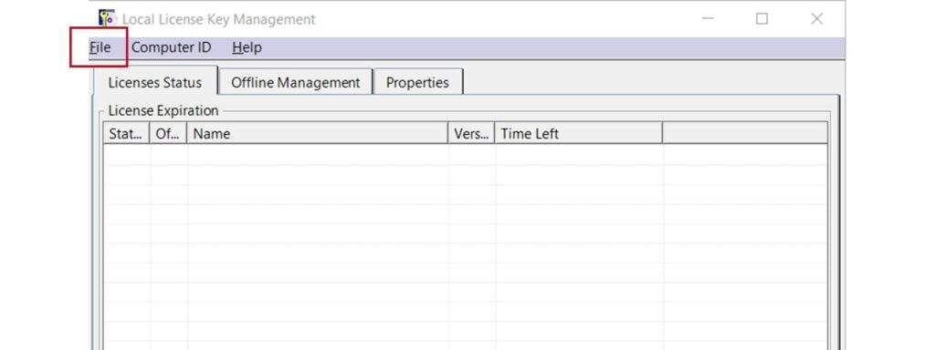Sort licenses by the Name column header
The image size is (935, 350).
(318, 134)
